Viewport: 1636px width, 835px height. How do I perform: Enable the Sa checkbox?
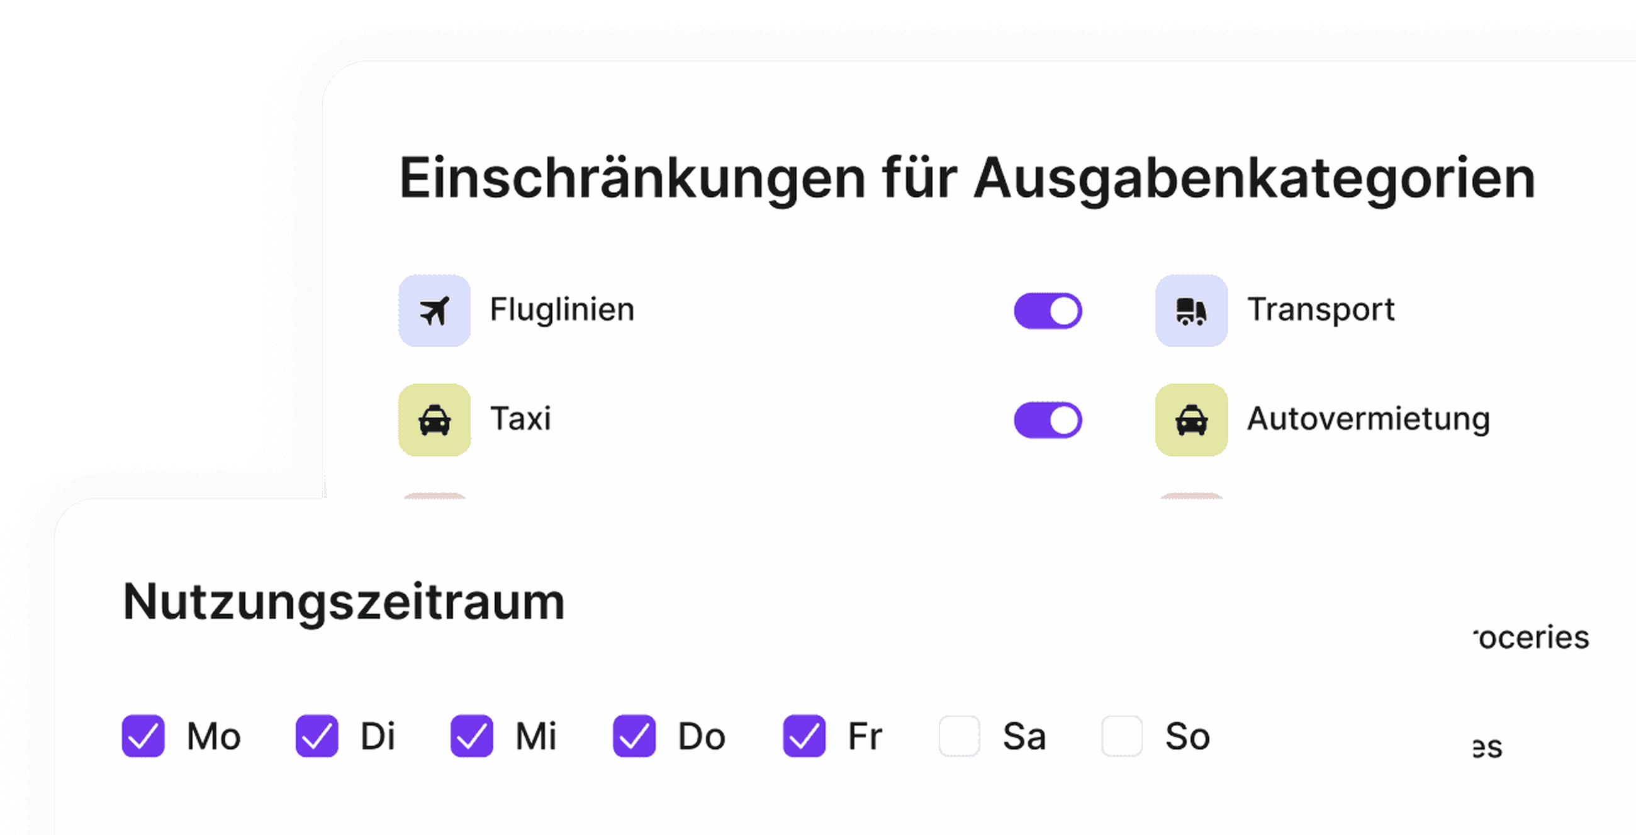coord(960,736)
